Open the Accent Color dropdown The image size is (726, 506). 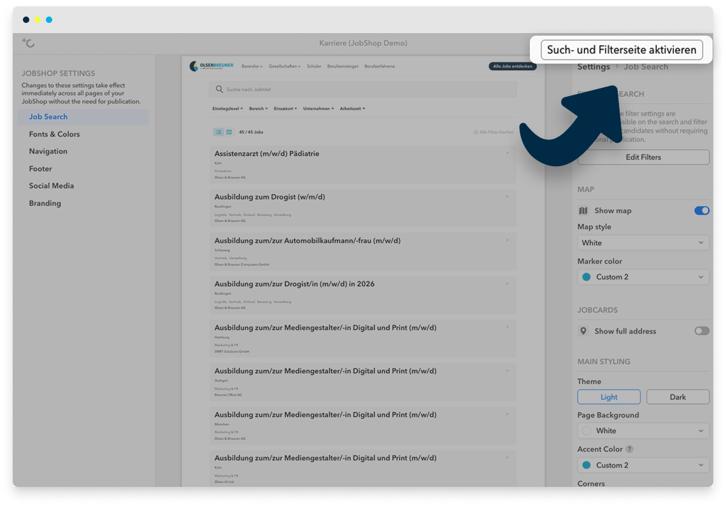(643, 465)
